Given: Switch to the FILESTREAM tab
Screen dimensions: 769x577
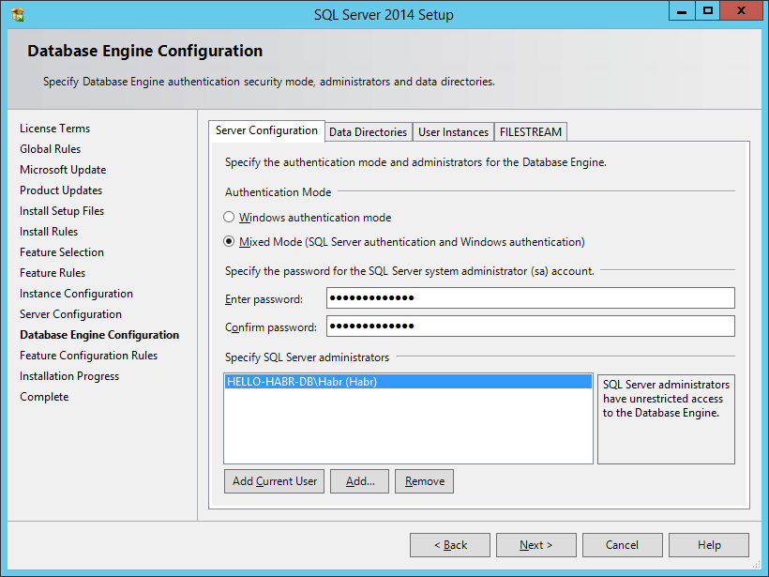Looking at the screenshot, I should (531, 131).
